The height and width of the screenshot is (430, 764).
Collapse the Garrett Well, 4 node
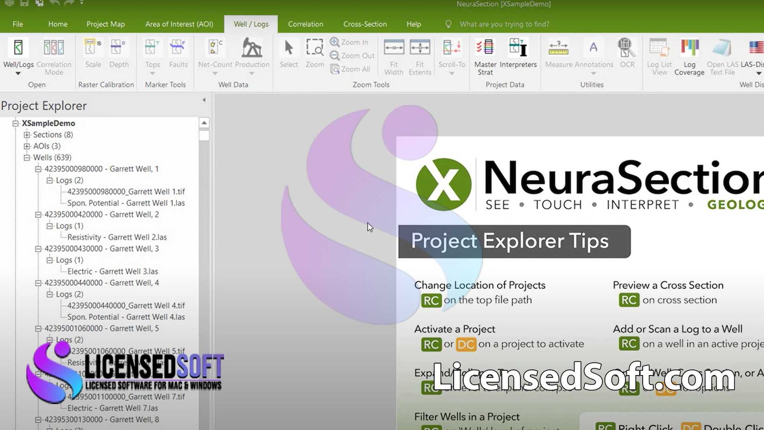click(38, 283)
